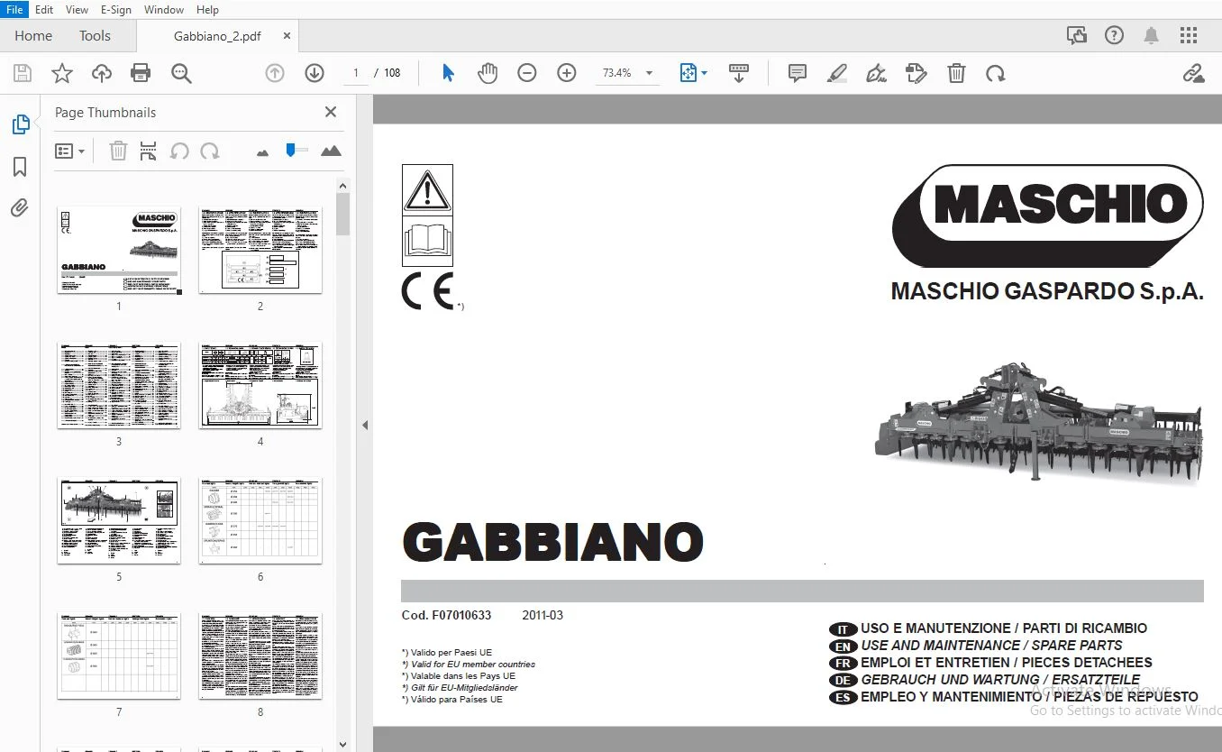Open the View menu
This screenshot has height=752, width=1222.
pos(78,9)
